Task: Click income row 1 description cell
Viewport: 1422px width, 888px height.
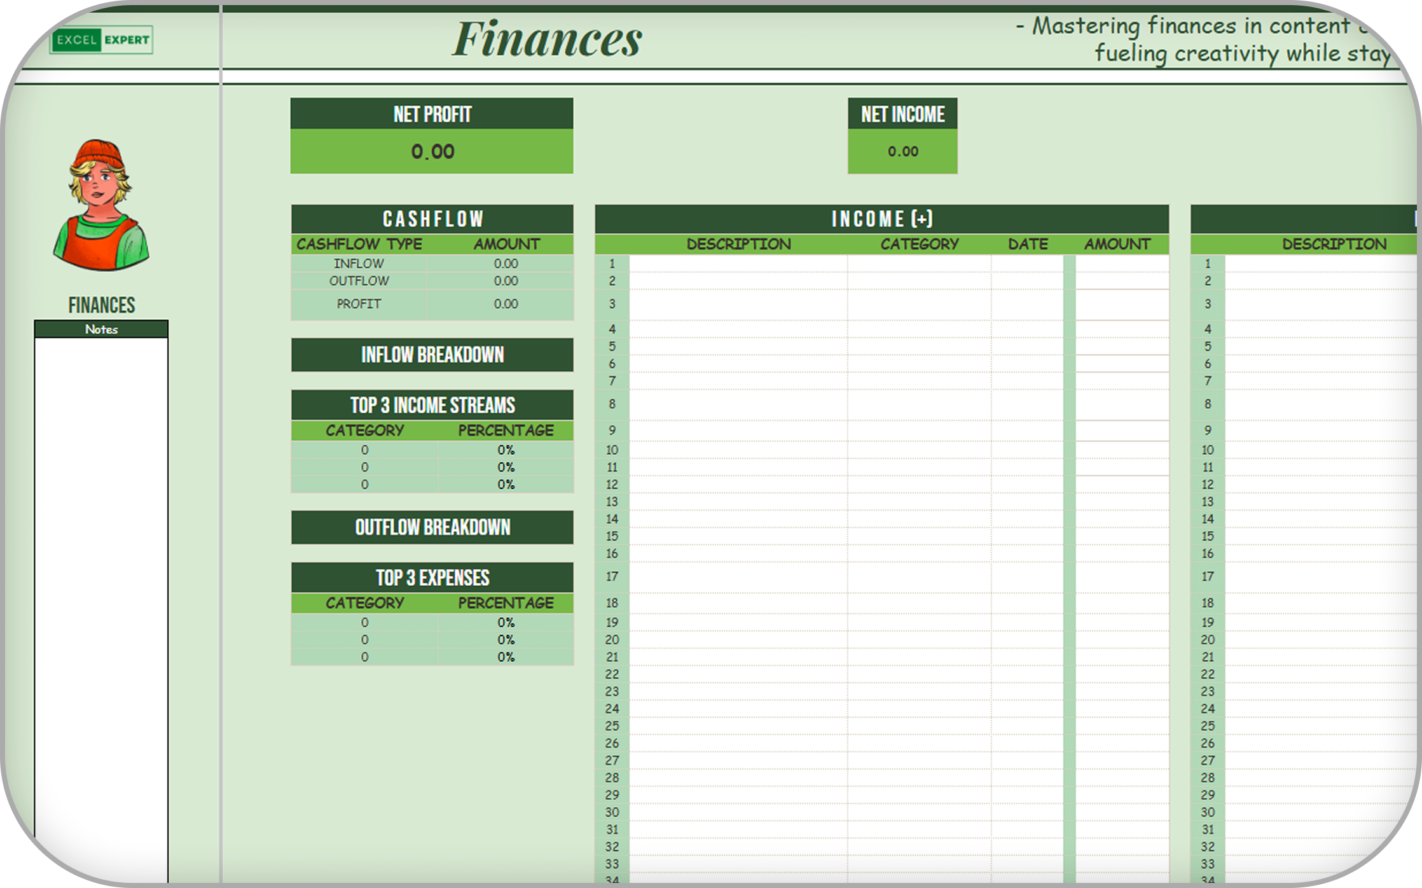Action: coord(738,263)
